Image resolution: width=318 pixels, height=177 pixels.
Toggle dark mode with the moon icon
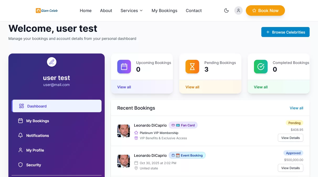point(226,10)
